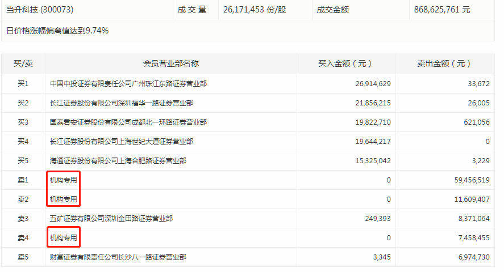Viewport: 504px width, 272px height.
Task: Select 机构专用 in the 卖2 row
Action: 64,199
